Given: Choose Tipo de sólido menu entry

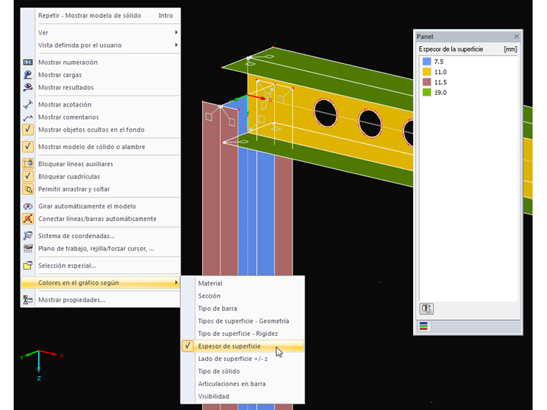Looking at the screenshot, I should pyautogui.click(x=219, y=371).
